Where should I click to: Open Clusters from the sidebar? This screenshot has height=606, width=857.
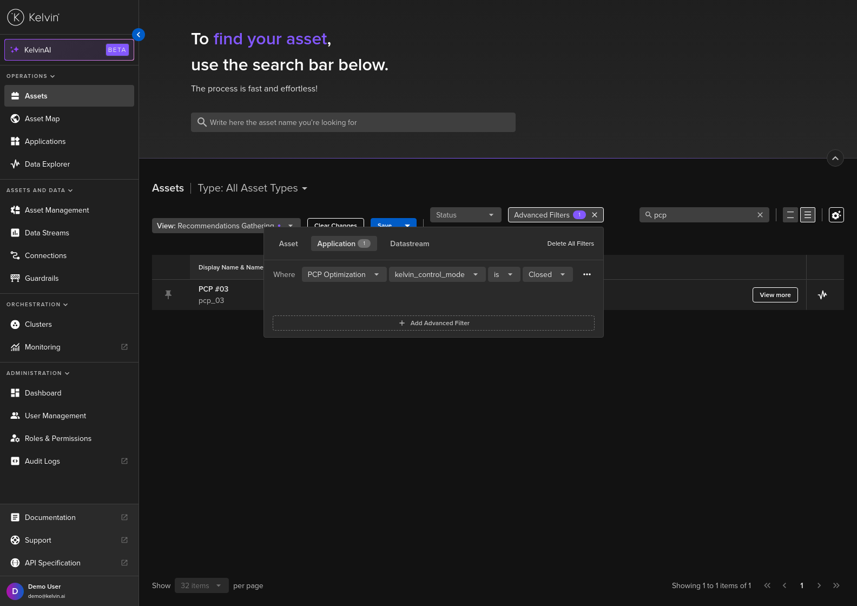coord(38,325)
